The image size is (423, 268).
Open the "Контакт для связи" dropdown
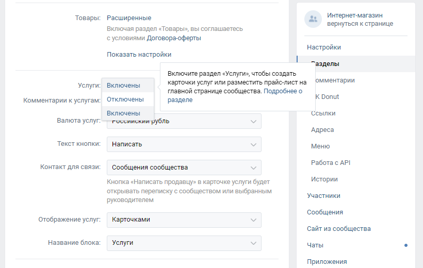[x=184, y=167]
